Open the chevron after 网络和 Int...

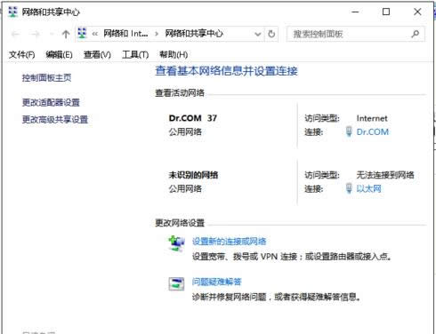pyautogui.click(x=157, y=34)
